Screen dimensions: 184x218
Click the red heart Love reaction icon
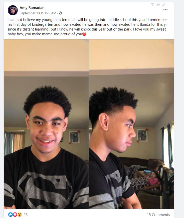click(x=15, y=214)
